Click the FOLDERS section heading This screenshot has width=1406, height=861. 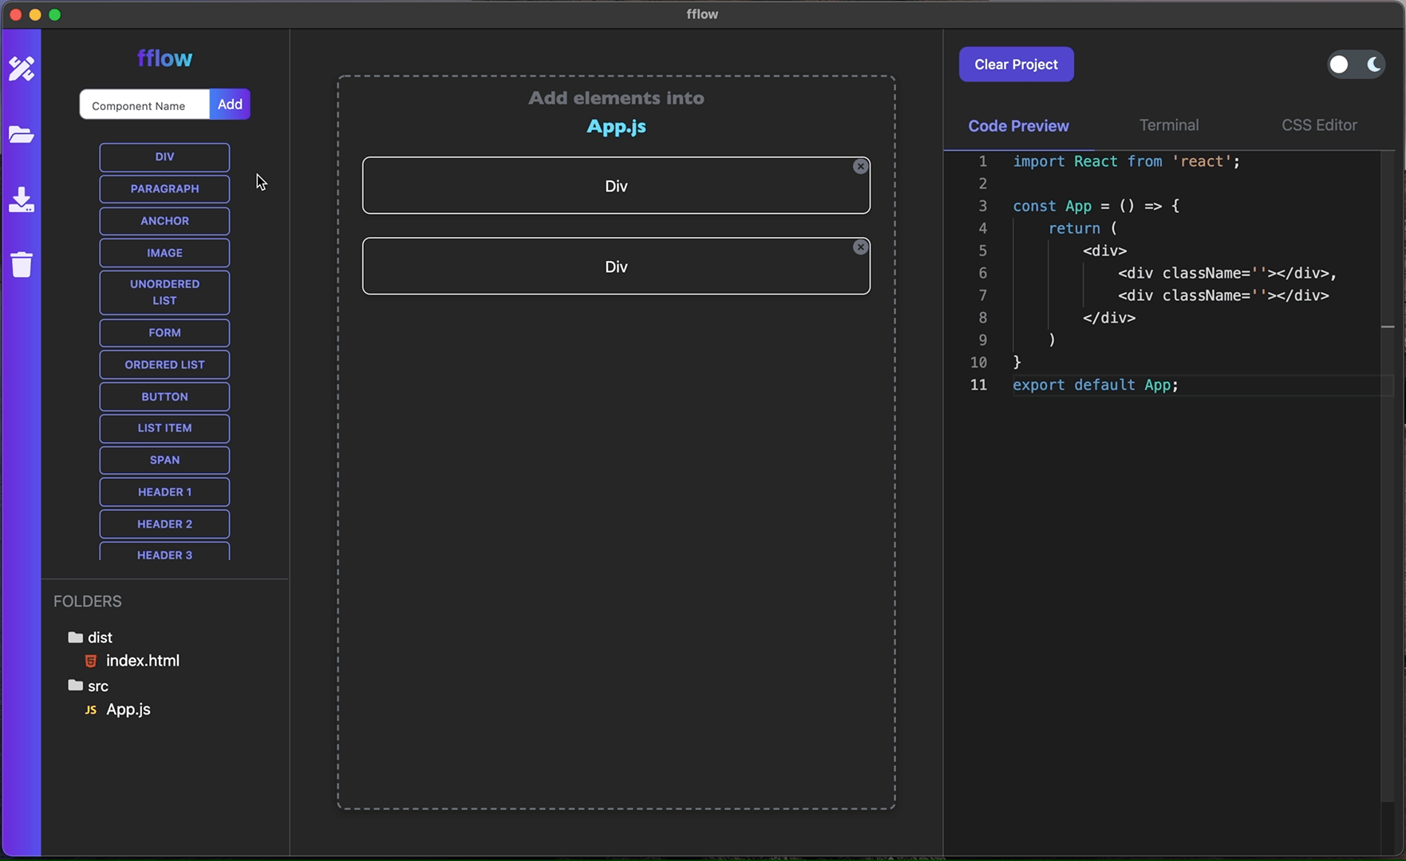click(x=88, y=602)
